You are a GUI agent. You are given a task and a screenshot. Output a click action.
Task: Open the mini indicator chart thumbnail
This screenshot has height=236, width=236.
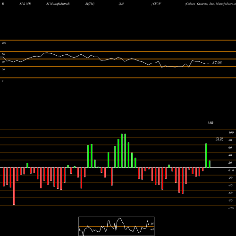click(x=117, y=226)
